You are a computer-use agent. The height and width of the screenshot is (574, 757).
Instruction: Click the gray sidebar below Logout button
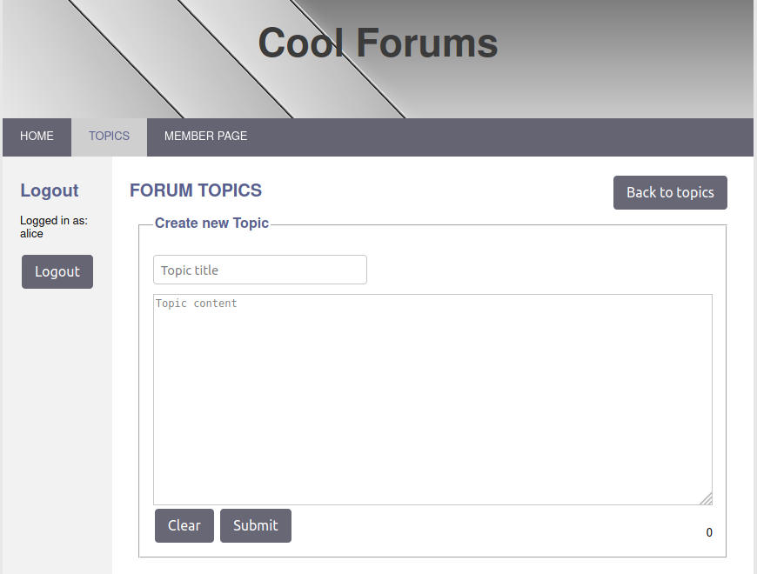[x=57, y=430]
